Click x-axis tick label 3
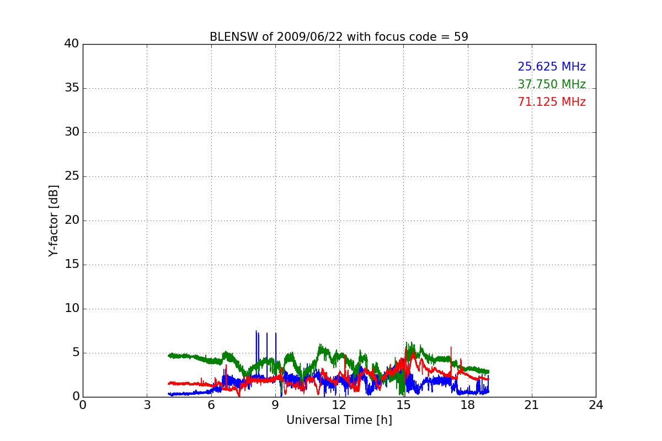 pos(147,405)
